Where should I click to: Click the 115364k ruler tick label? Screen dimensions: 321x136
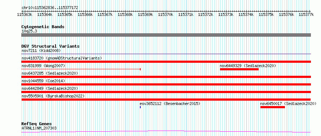click(45, 14)
